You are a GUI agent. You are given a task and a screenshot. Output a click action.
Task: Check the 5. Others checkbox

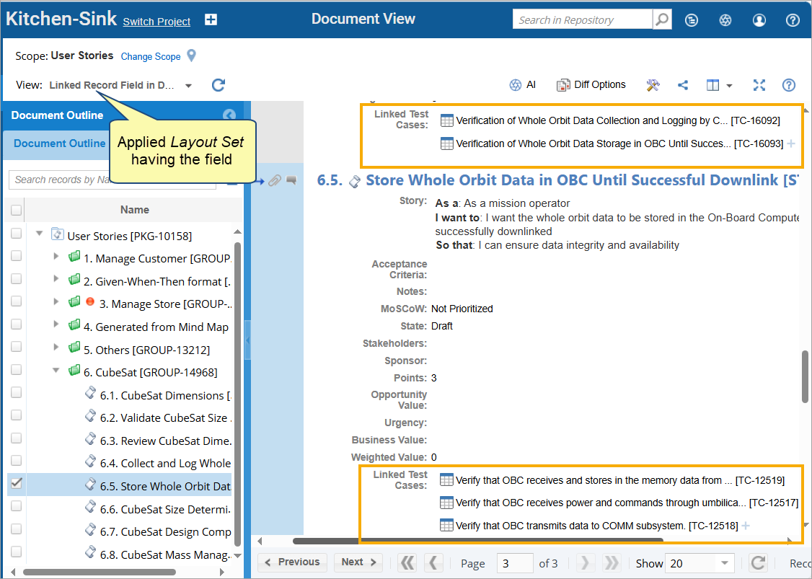16,347
